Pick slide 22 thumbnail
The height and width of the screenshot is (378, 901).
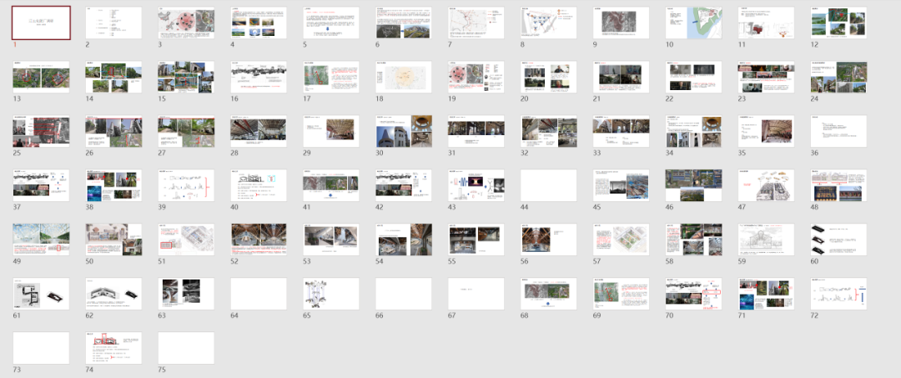coord(694,77)
